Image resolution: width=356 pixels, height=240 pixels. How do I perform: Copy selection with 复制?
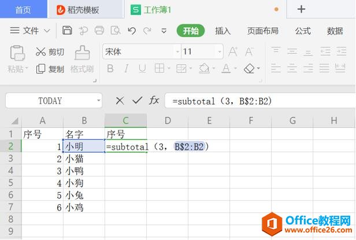pos(50,69)
